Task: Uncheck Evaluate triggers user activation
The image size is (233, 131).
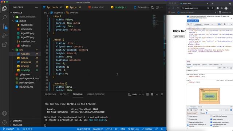Action: tap(211, 125)
